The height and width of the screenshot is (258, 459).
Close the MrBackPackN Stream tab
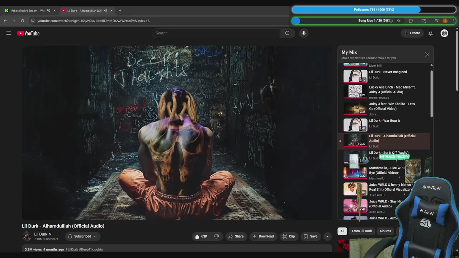click(55, 11)
